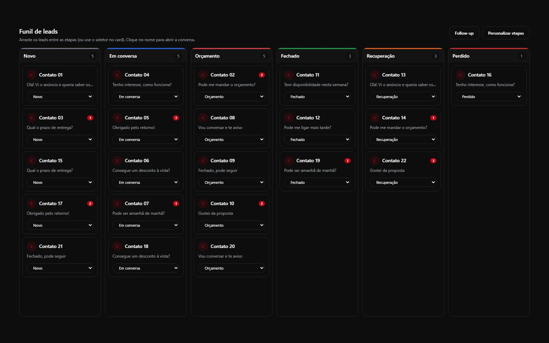Click the avatar icon of Contato 11

[x=289, y=75]
